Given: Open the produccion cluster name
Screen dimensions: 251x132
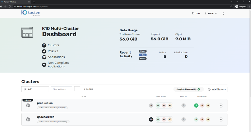Looking at the screenshot, I should [45, 103].
